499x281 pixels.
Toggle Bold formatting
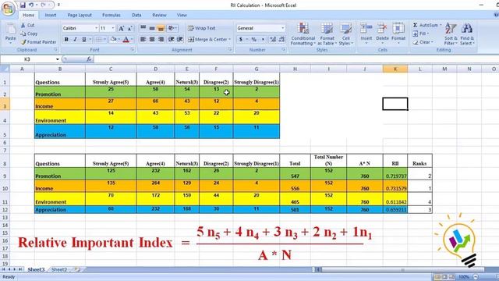pyautogui.click(x=66, y=39)
